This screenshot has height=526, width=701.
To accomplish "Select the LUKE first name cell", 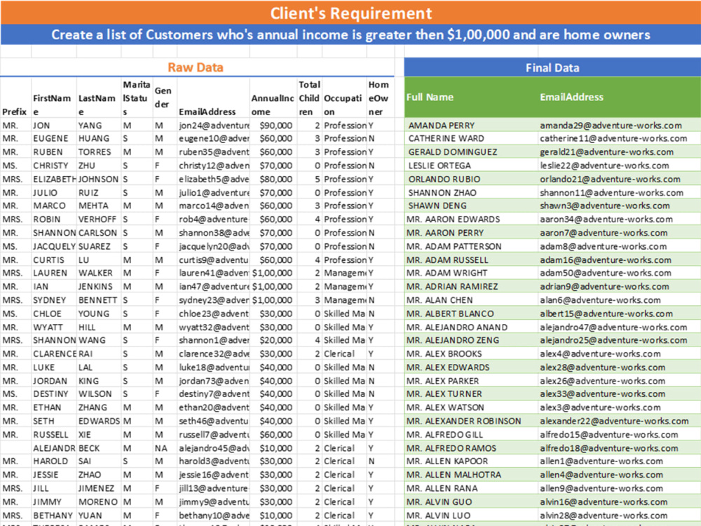I will 54,367.
